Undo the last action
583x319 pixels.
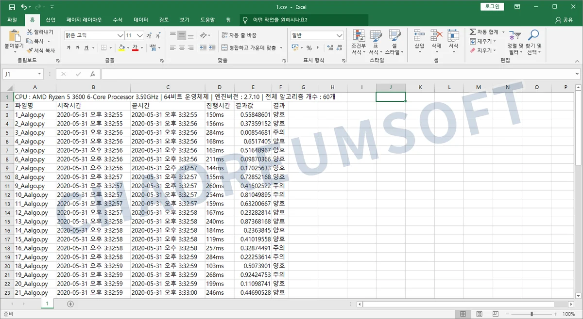[x=24, y=7]
